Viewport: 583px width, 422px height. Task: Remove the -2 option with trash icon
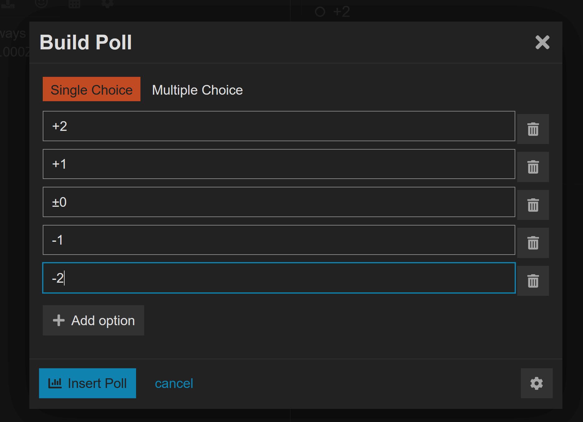tap(533, 281)
